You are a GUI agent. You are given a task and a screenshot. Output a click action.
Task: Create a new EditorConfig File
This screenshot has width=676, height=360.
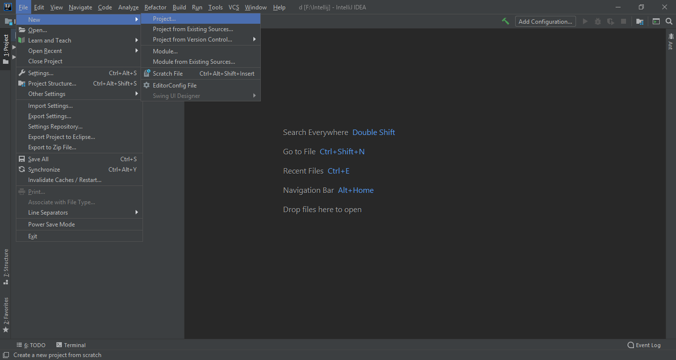[x=200, y=86]
